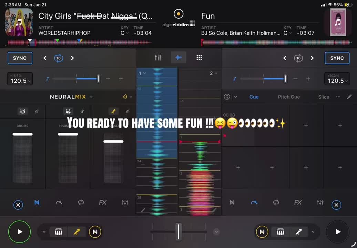Close right deck panel with X
The image size is (357, 248).
(336, 205)
